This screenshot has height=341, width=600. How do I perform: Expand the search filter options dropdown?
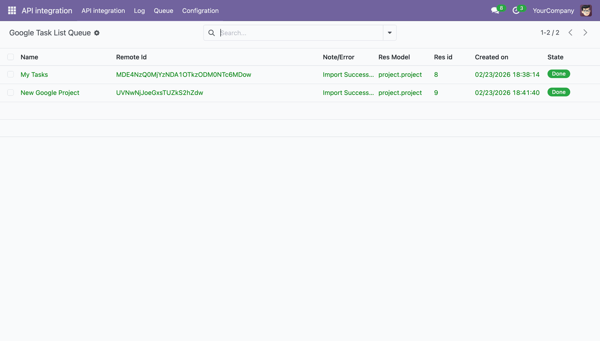coord(390,33)
